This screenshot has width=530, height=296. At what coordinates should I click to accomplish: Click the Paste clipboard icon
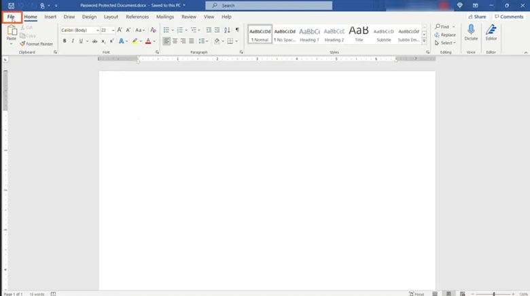point(12,31)
